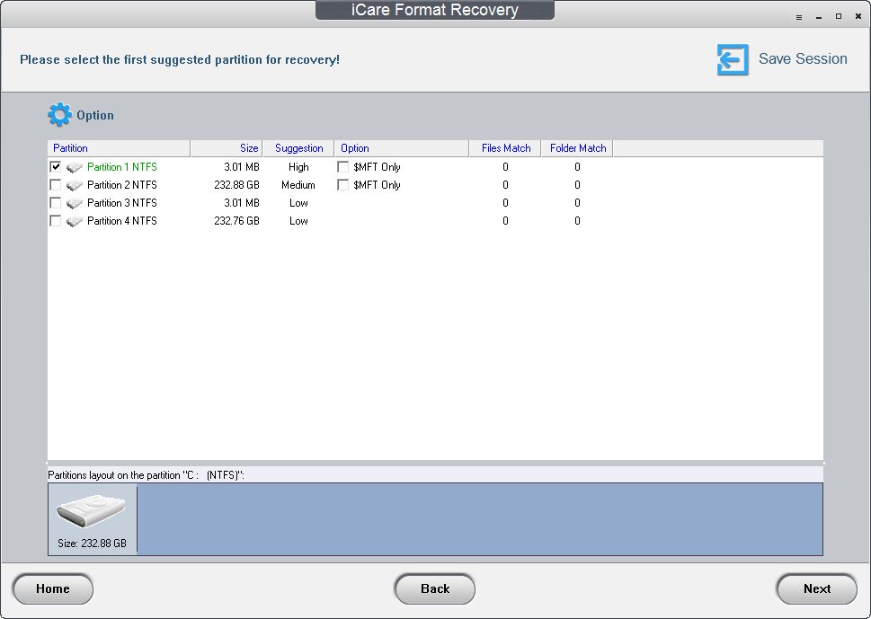Check the Partition 2 NTFS checkbox
The height and width of the screenshot is (619, 871).
coord(55,184)
